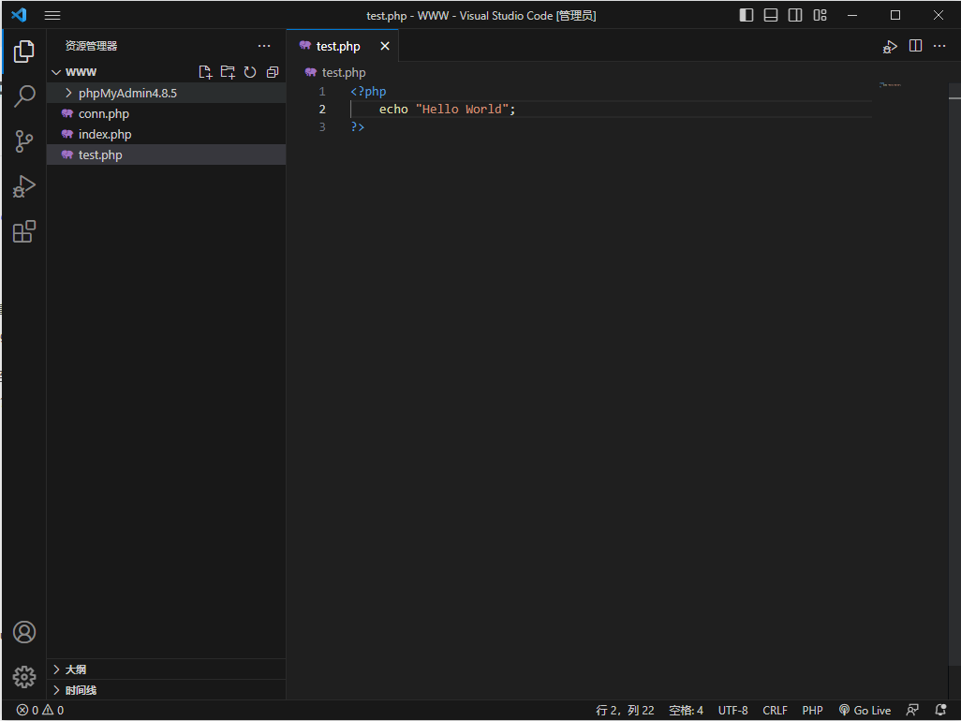Refresh the explorer file list
The image size is (961, 721).
[x=250, y=72]
